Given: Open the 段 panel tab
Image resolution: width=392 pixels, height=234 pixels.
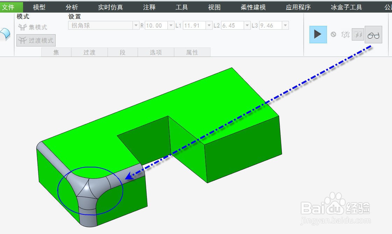Looking at the screenshot, I should pos(122,52).
